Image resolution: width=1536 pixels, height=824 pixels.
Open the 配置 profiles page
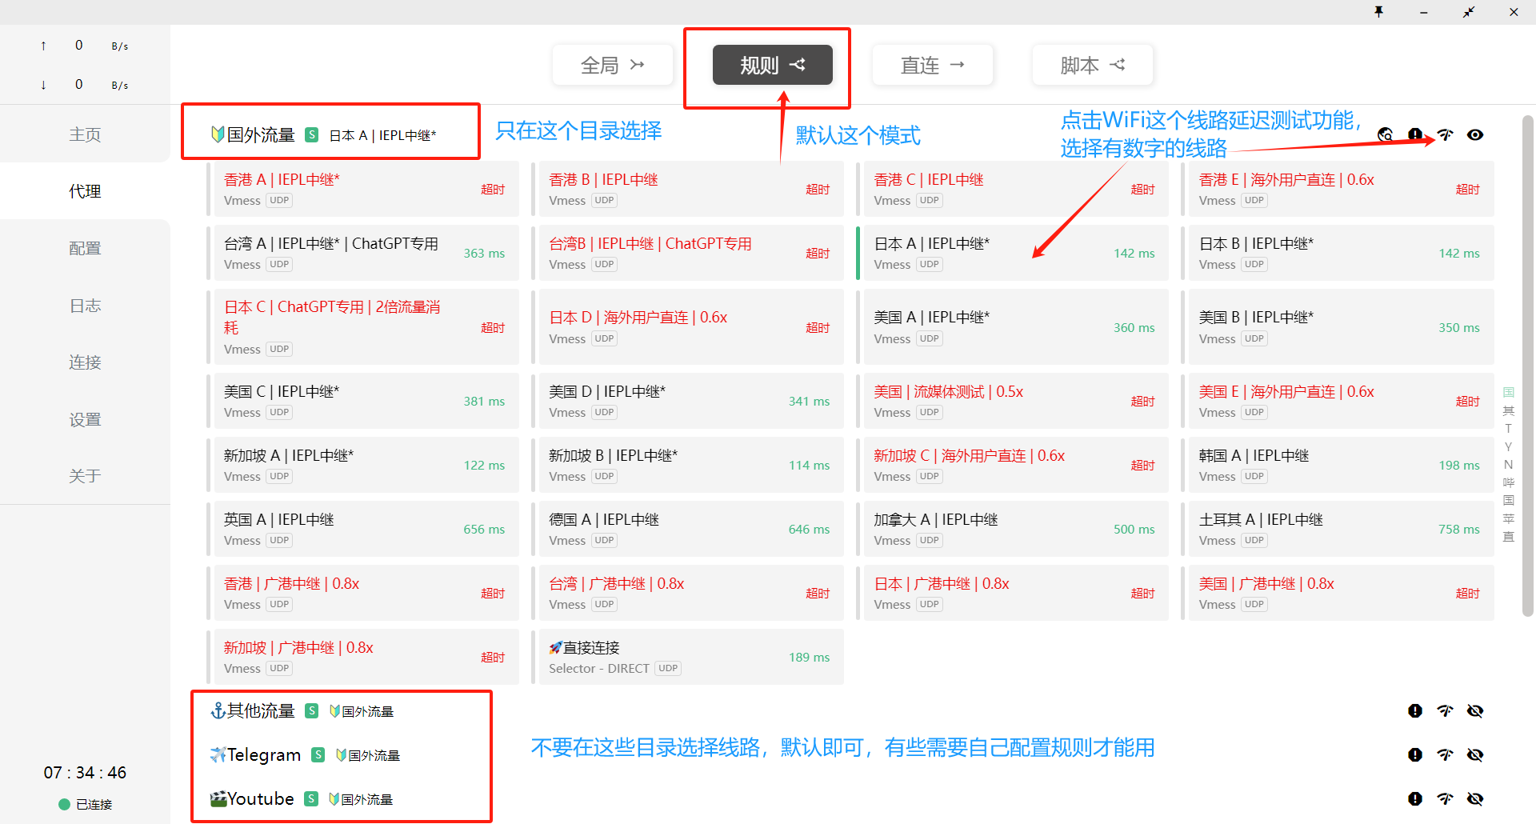click(85, 248)
